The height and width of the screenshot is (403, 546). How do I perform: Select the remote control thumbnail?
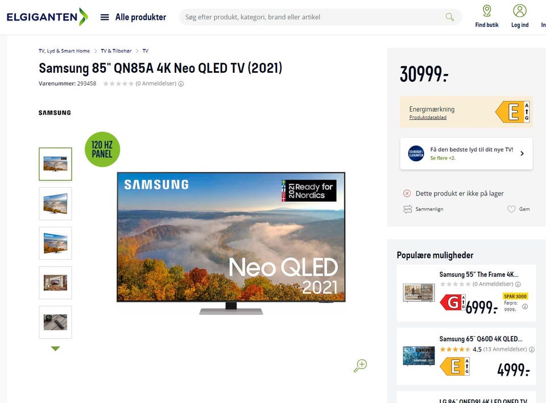point(55,322)
